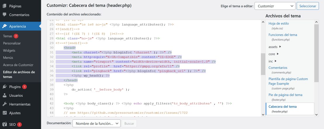This screenshot has width=324, height=129.
Task: Click the do_action '__before_body' line
Action: coord(100,89)
